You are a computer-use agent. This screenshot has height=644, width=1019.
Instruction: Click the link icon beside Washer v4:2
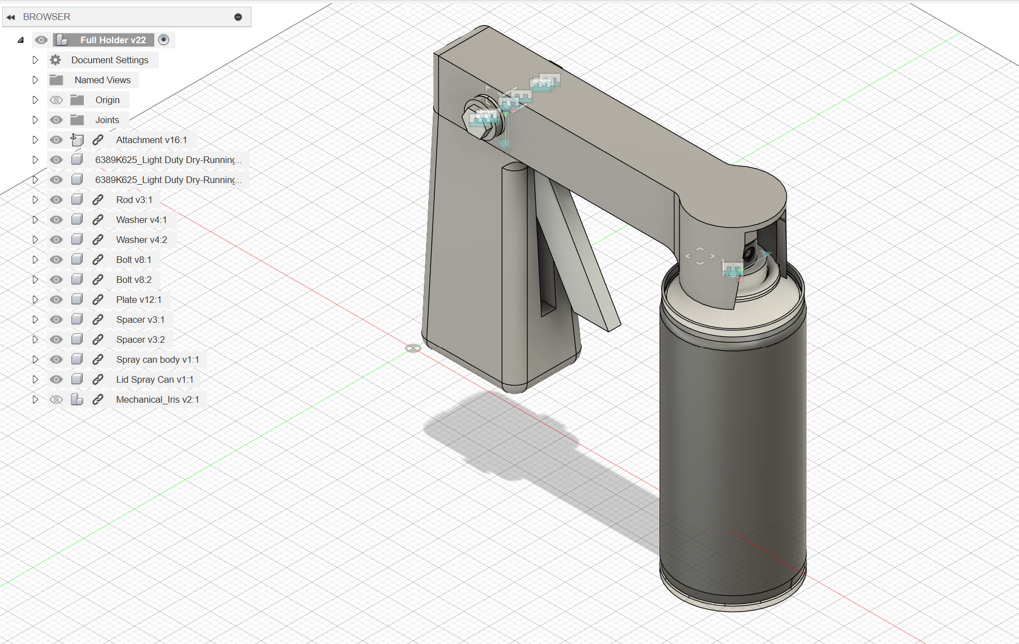[x=98, y=240]
